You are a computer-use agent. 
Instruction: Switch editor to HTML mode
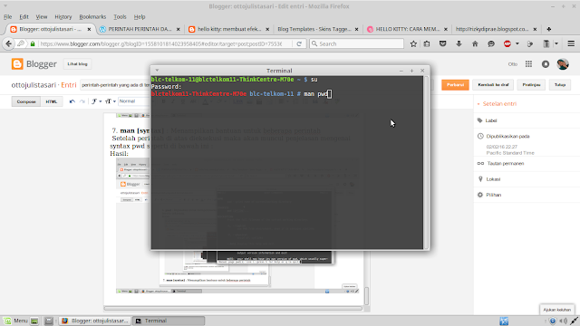coord(52,101)
